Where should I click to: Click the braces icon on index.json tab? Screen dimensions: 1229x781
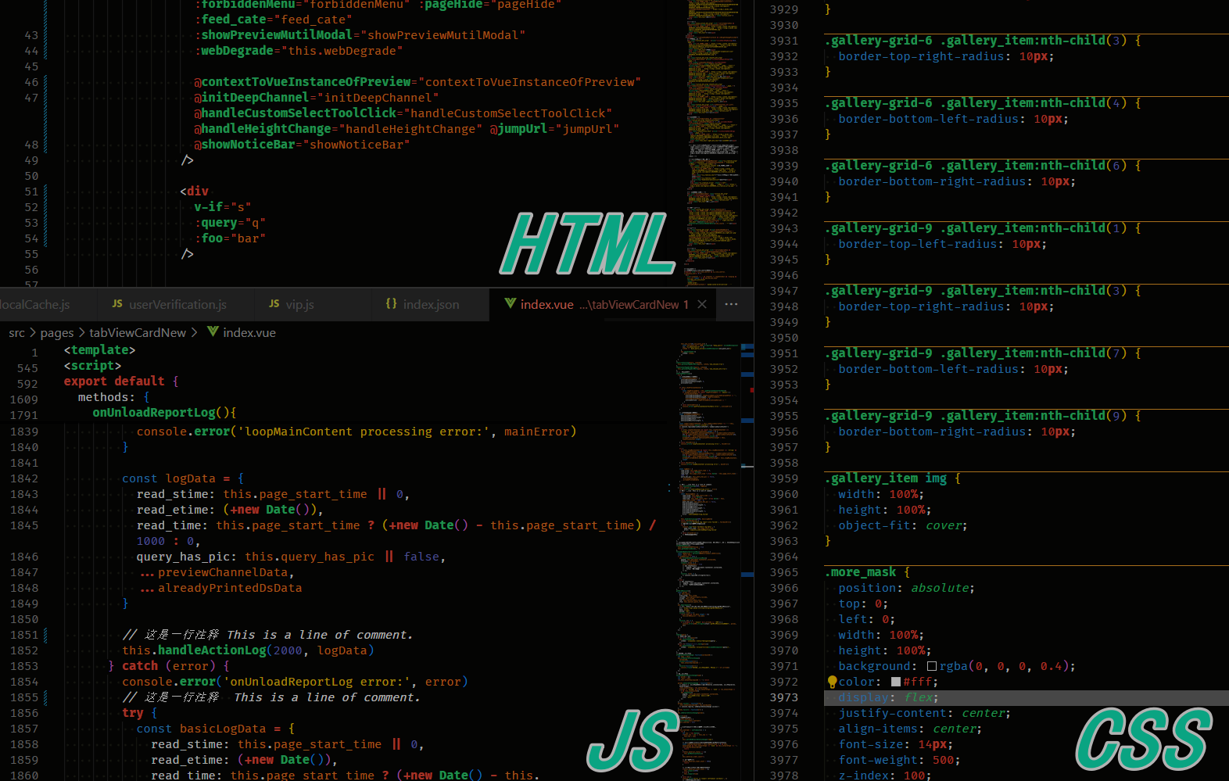click(391, 303)
